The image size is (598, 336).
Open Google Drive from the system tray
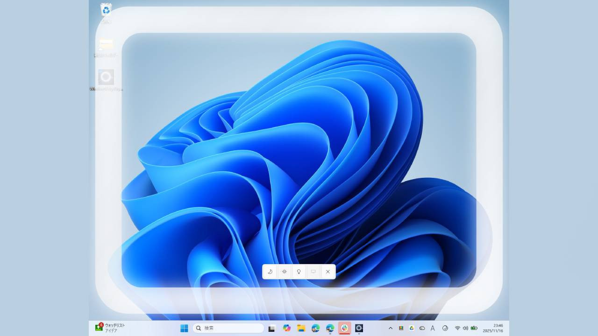pos(411,328)
